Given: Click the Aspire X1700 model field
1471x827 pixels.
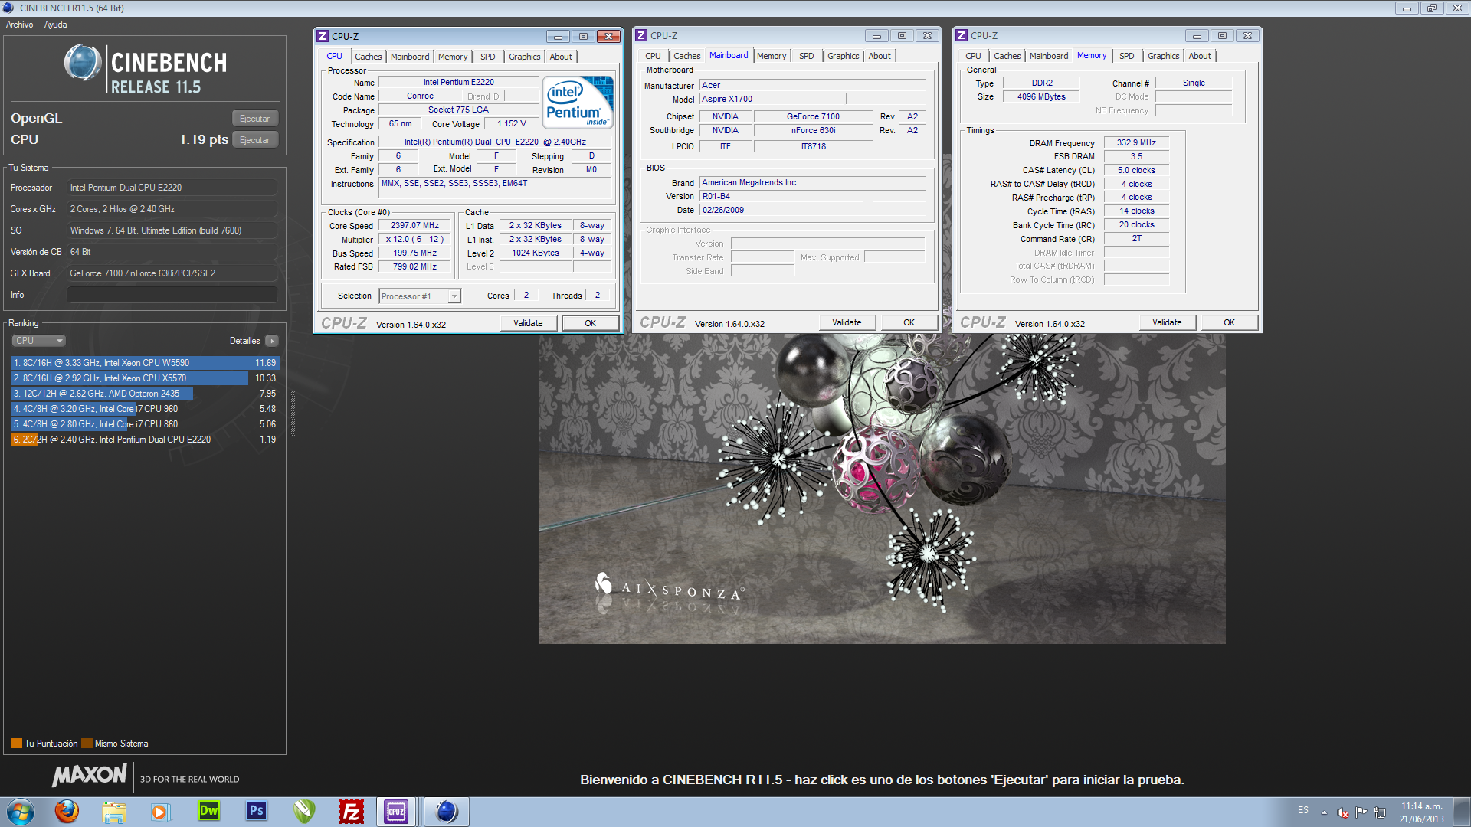Looking at the screenshot, I should pos(772,100).
